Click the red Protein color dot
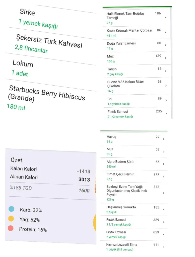This screenshot has height=257, width=195. [11, 228]
